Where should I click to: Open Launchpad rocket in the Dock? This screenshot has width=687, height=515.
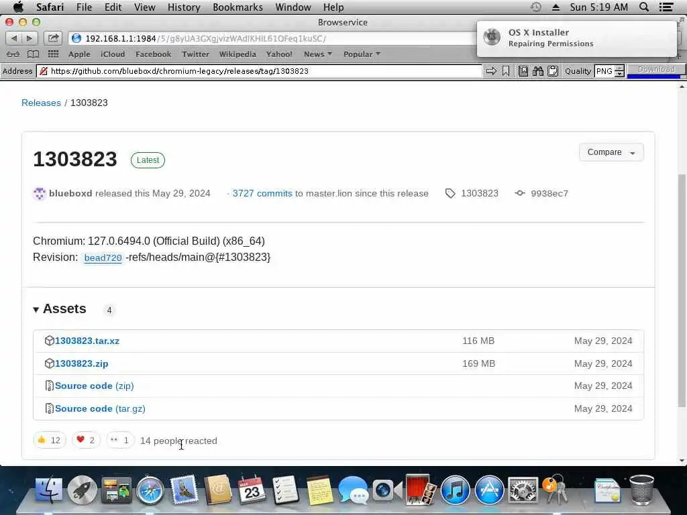click(x=82, y=490)
